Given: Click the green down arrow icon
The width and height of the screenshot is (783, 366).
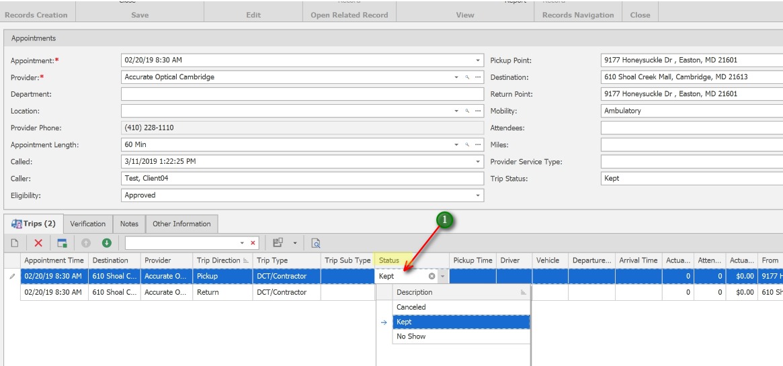Looking at the screenshot, I should click(x=107, y=243).
